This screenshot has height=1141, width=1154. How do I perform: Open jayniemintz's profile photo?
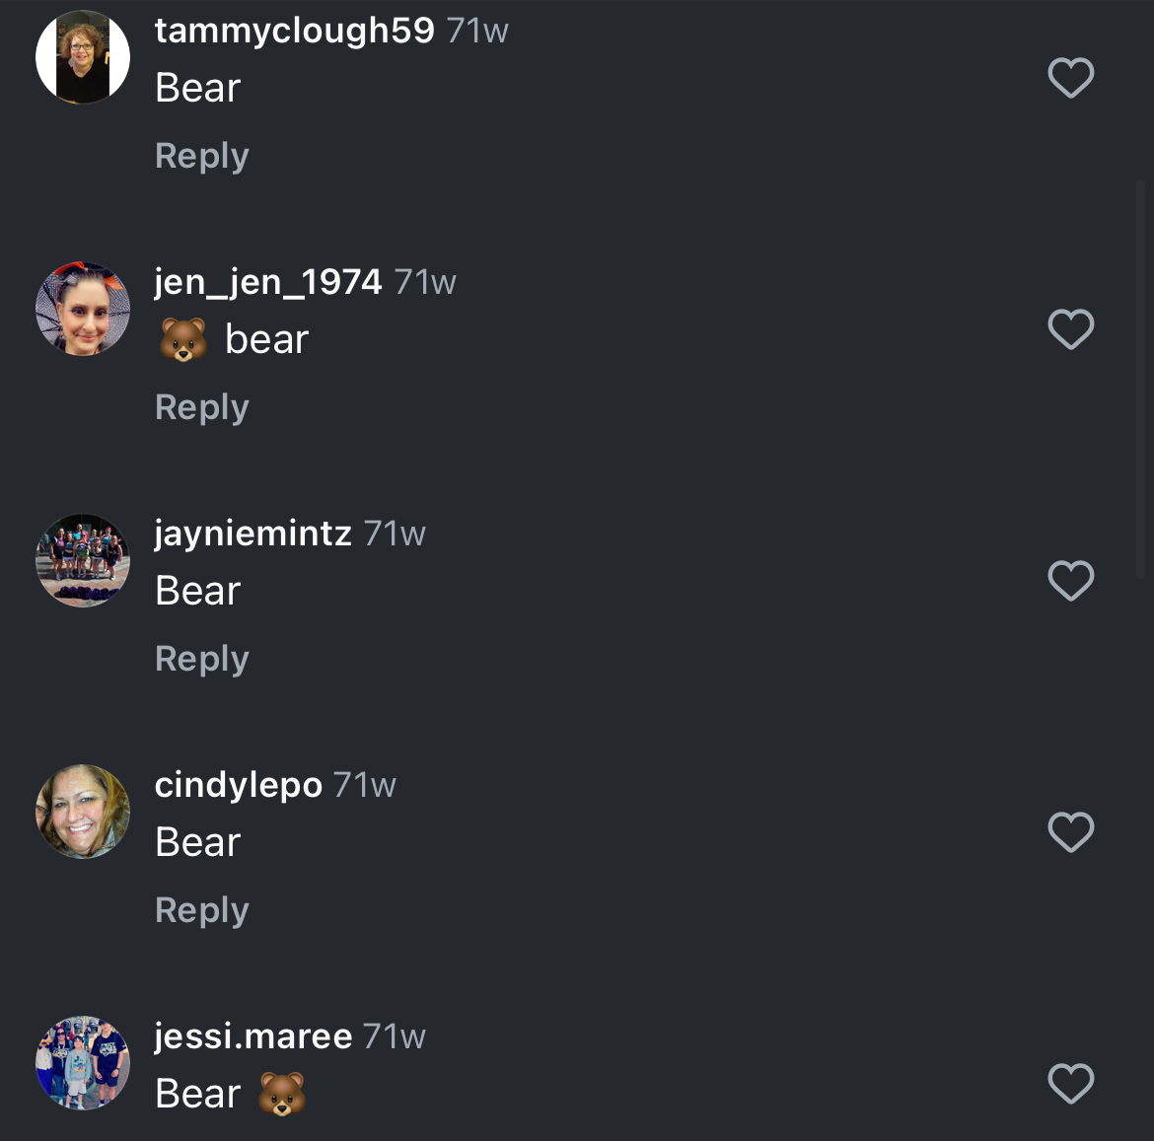tap(83, 560)
